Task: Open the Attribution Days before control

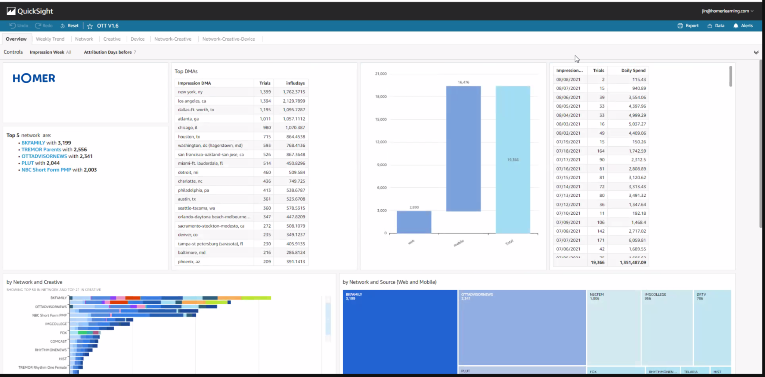Action: 110,52
